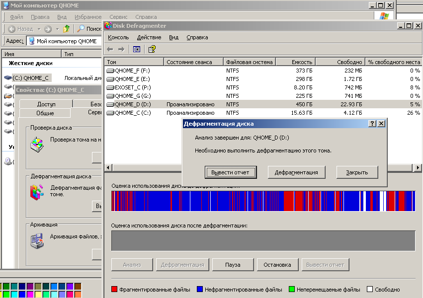The height and width of the screenshot is (298, 423).
Task: Open the Действие menu
Action: point(149,37)
